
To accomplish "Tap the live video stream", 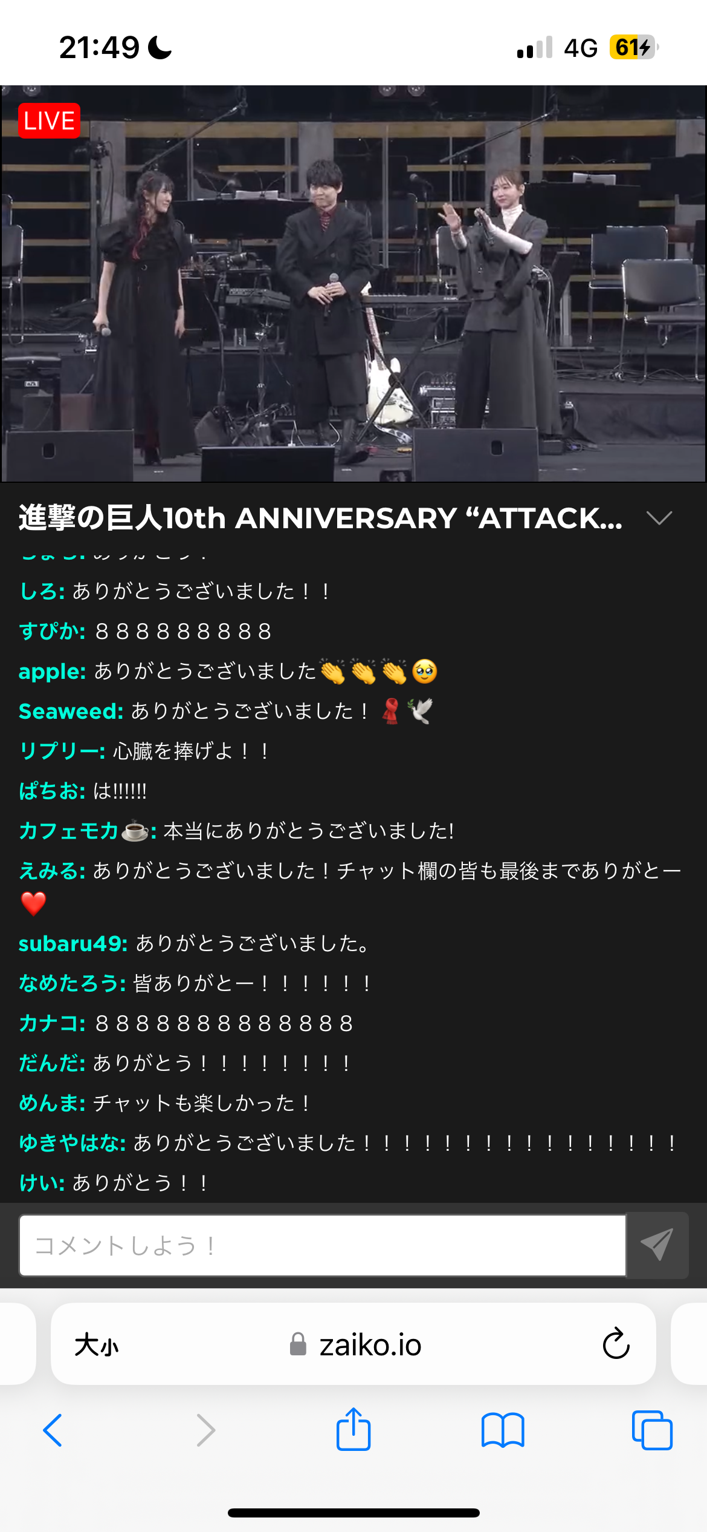I will coord(353,283).
